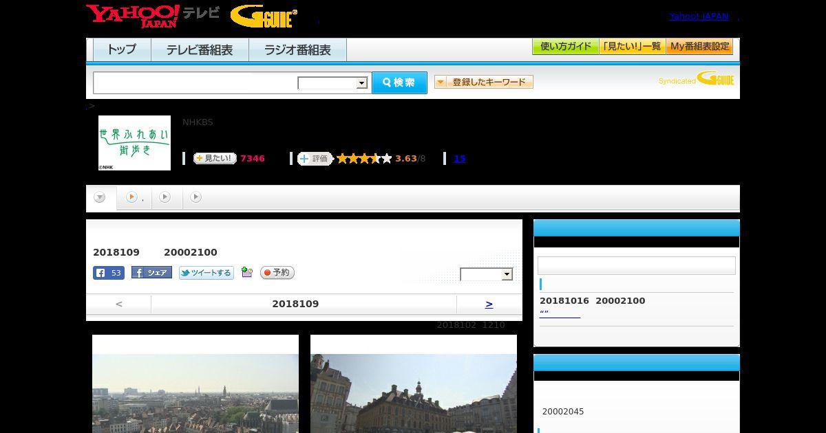Click the NHKBS channel label
This screenshot has width=826, height=433.
[x=198, y=122]
